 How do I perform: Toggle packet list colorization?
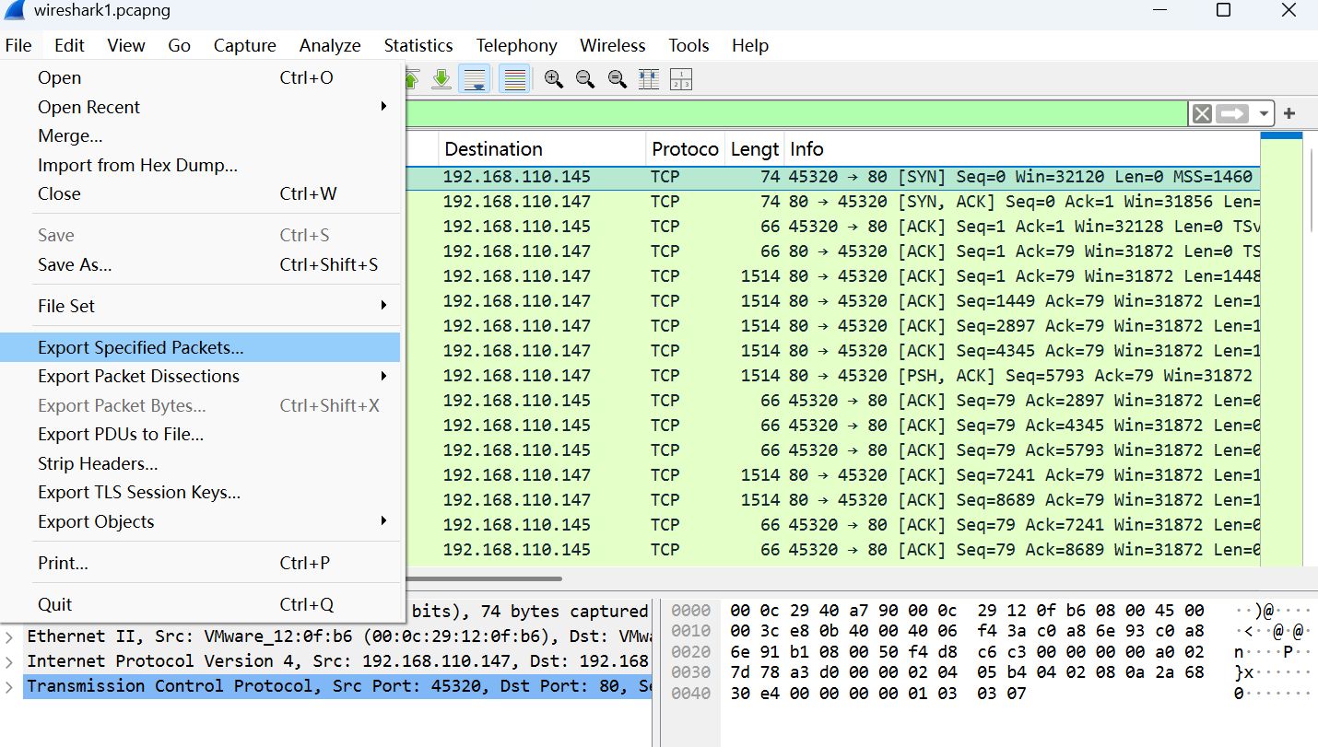(514, 79)
